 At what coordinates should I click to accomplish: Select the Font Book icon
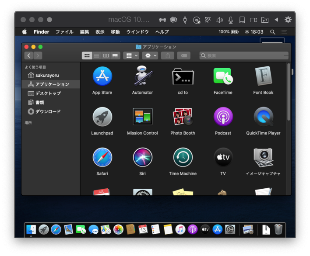[263, 76]
